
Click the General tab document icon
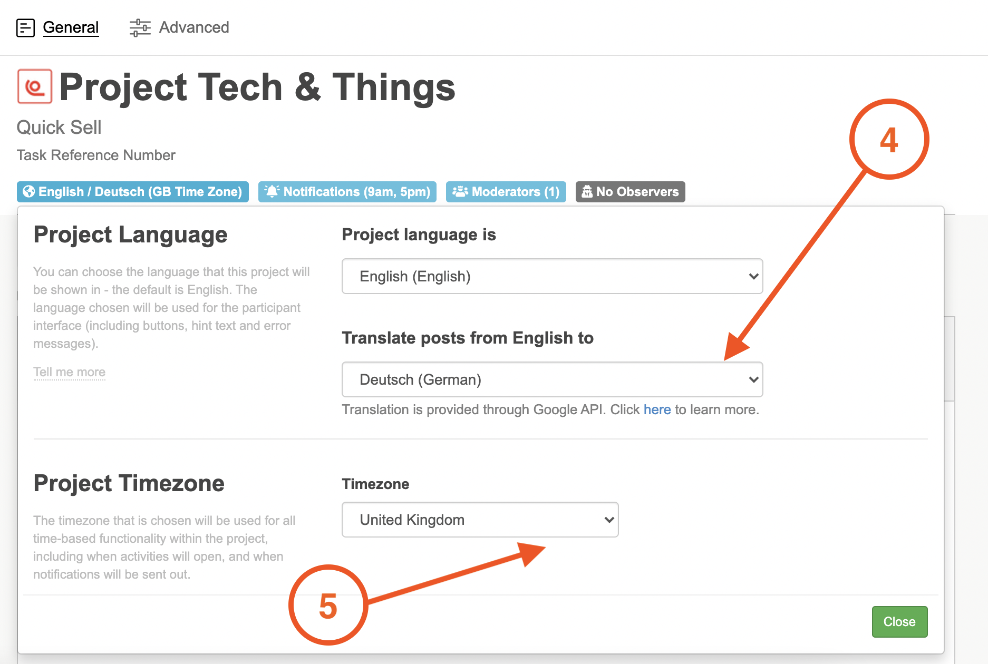(x=25, y=28)
